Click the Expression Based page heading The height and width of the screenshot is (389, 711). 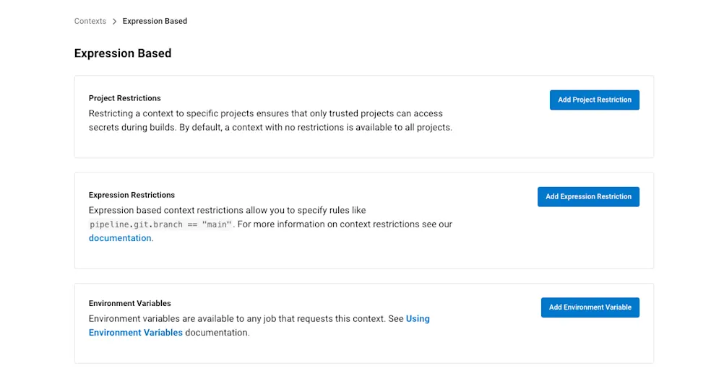coord(123,53)
